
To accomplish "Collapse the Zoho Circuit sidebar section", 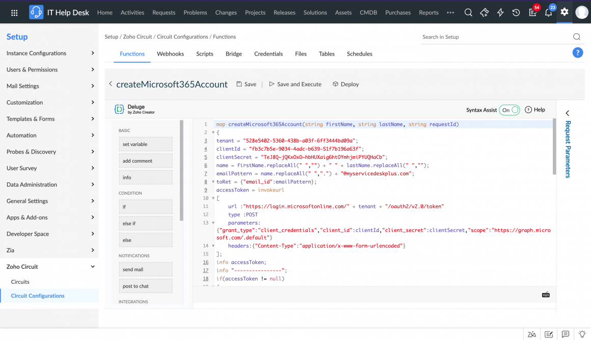I will click(x=92, y=266).
